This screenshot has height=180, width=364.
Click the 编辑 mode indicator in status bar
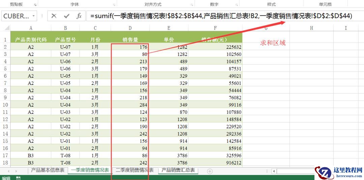[x=5, y=178]
